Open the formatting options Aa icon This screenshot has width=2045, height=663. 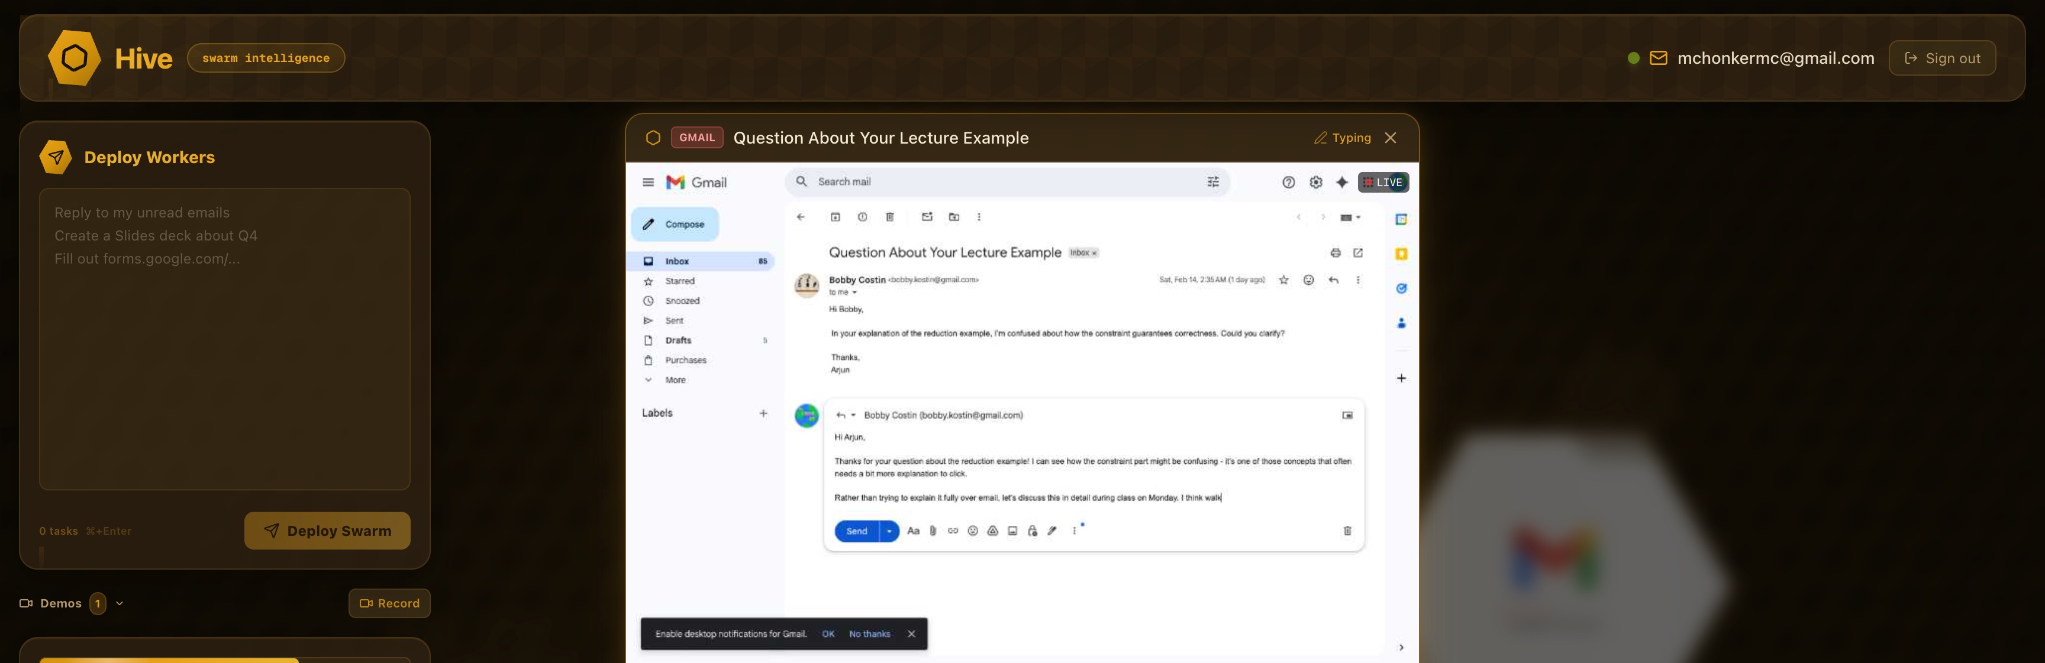[913, 531]
